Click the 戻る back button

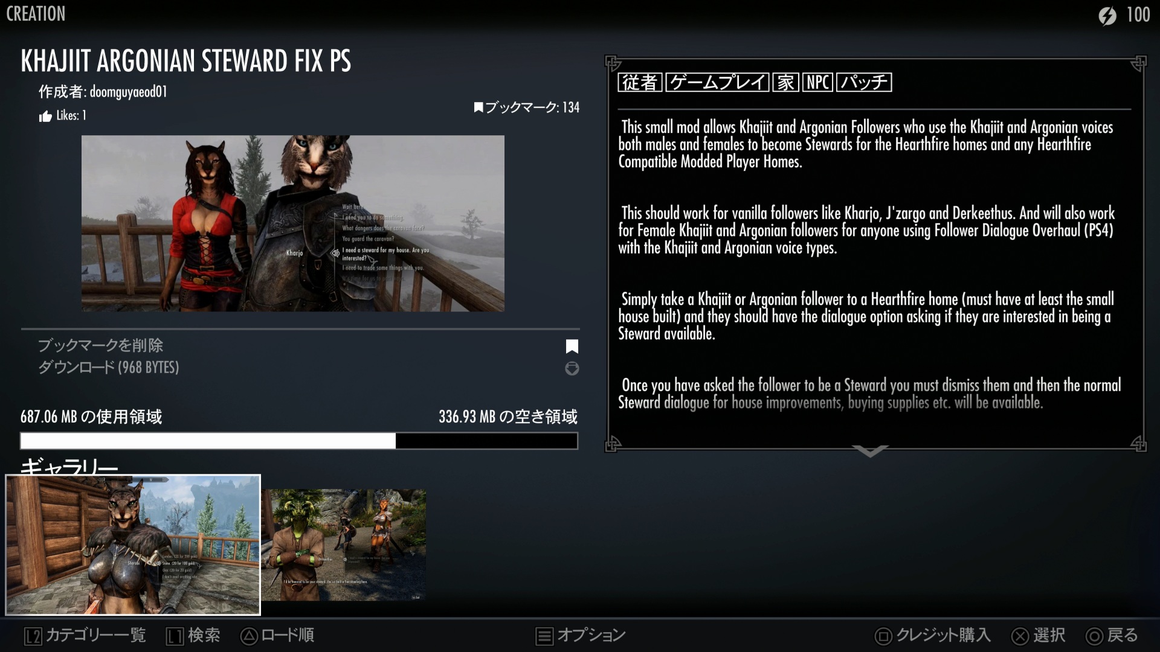(x=1112, y=636)
